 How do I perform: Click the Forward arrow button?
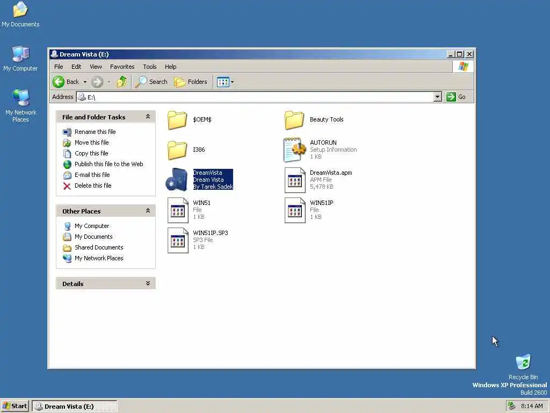(x=97, y=82)
